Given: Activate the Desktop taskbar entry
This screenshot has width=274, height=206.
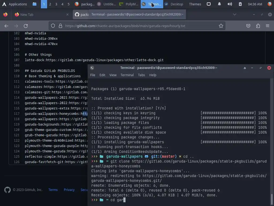Looking at the screenshot, I should [174, 4].
